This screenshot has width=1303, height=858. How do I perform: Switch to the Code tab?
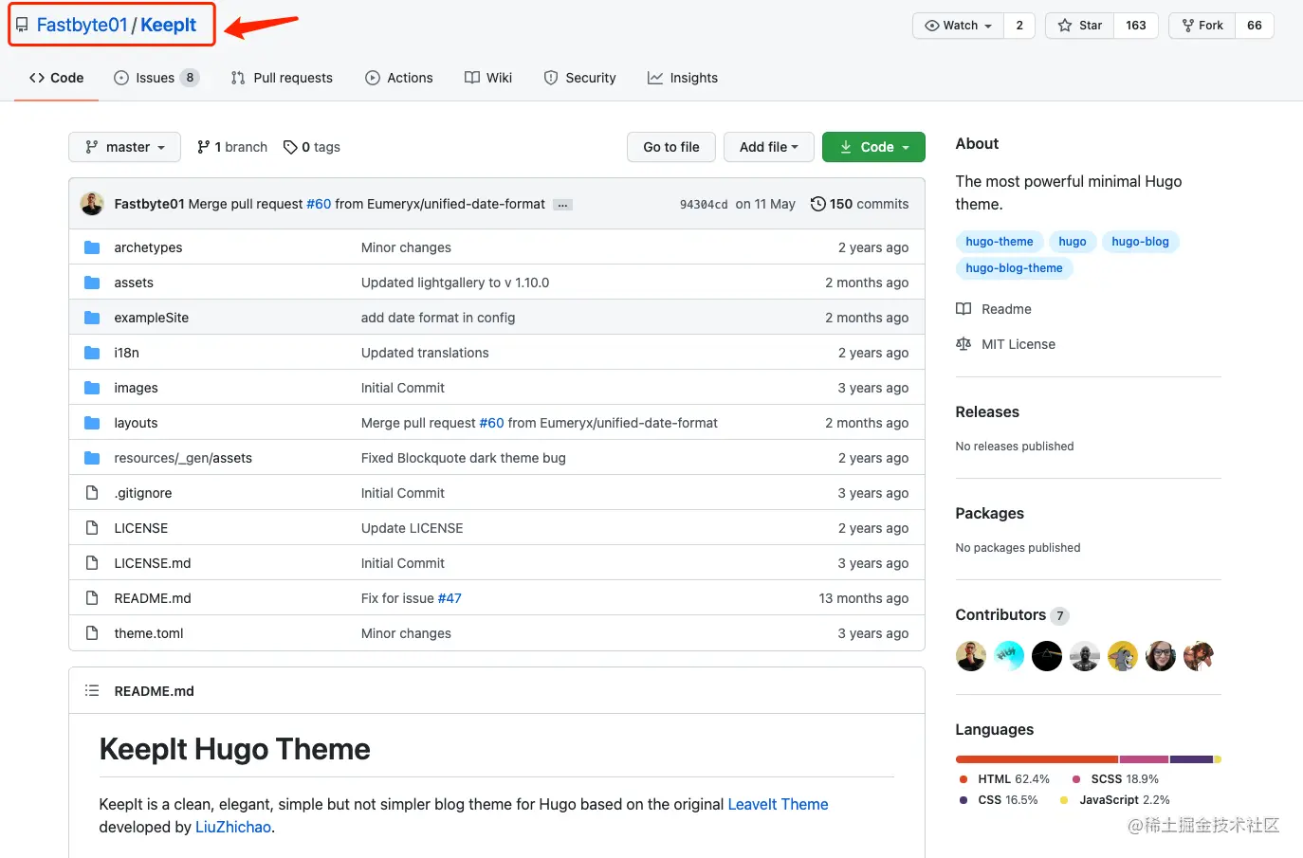coord(56,78)
